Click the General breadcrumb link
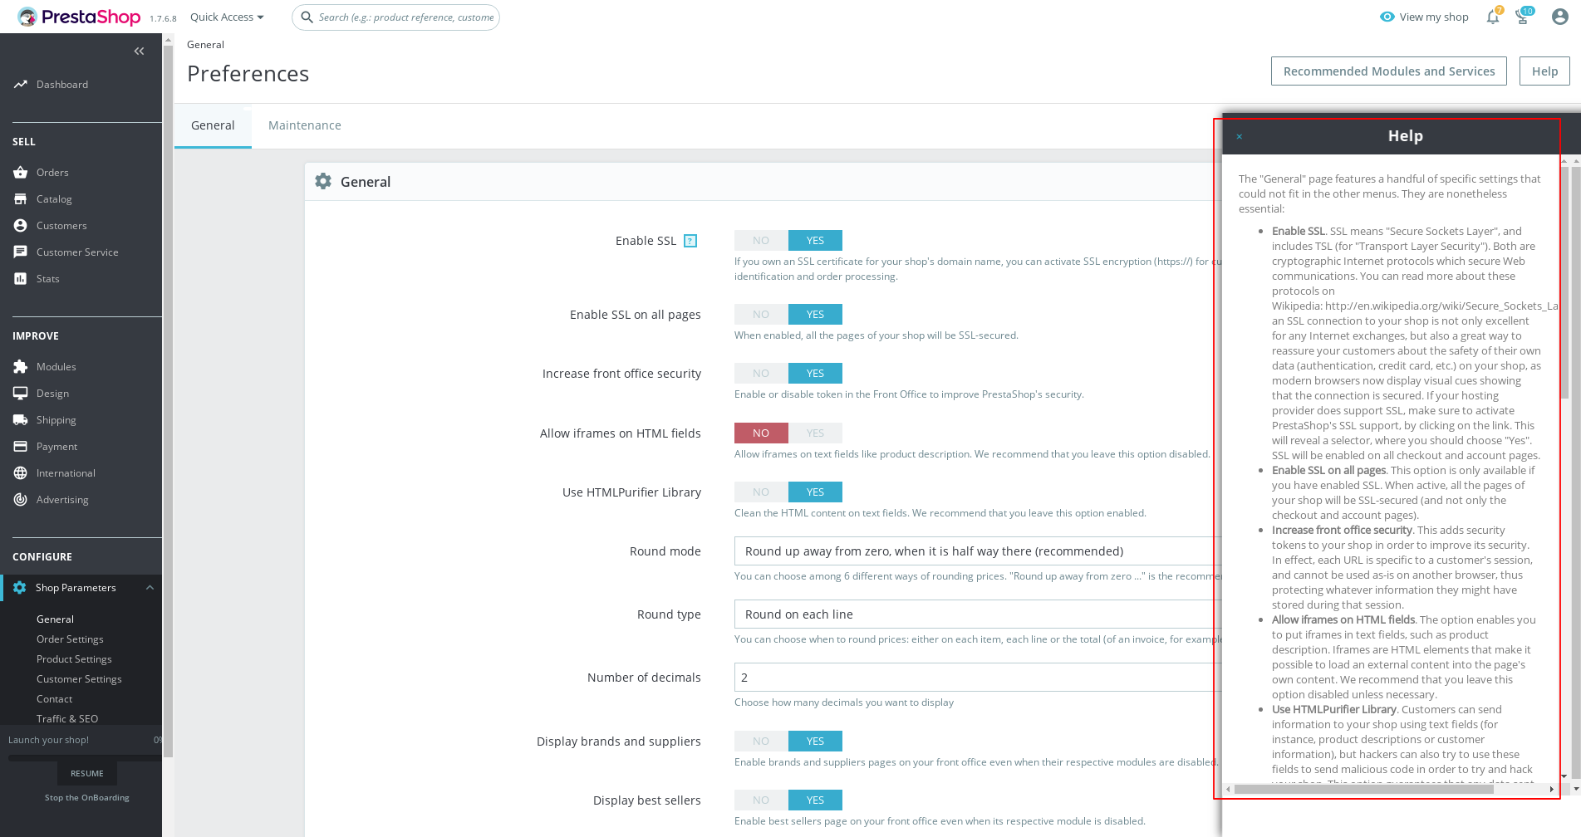 click(205, 45)
